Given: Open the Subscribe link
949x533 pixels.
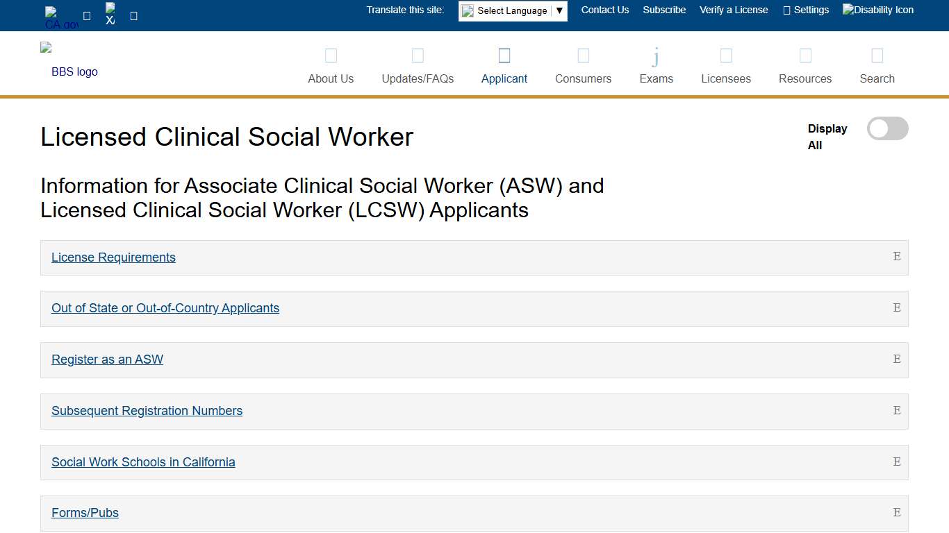Looking at the screenshot, I should point(663,10).
